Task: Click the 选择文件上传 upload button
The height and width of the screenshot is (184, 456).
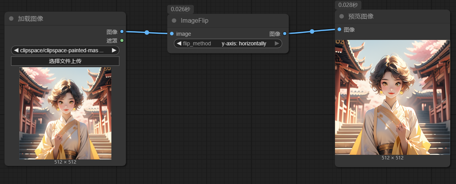Action: click(65, 61)
